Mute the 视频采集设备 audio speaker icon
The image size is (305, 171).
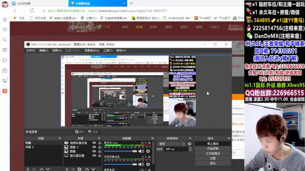[141, 165]
